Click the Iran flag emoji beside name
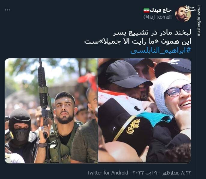The height and width of the screenshot is (179, 206). coord(147,10)
